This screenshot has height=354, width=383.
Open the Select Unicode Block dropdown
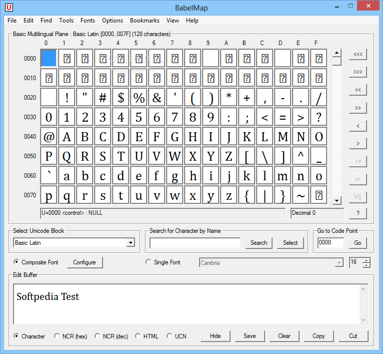[x=130, y=243]
